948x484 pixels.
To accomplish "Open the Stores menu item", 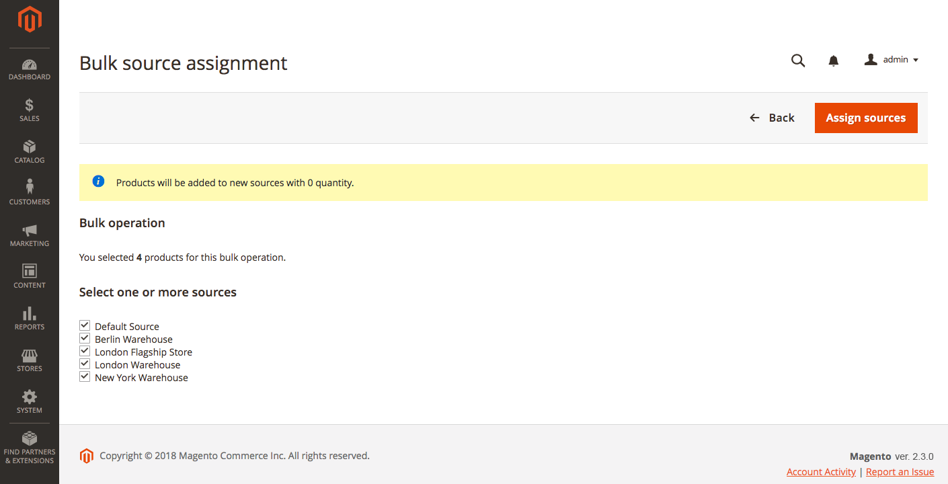I will (30, 361).
